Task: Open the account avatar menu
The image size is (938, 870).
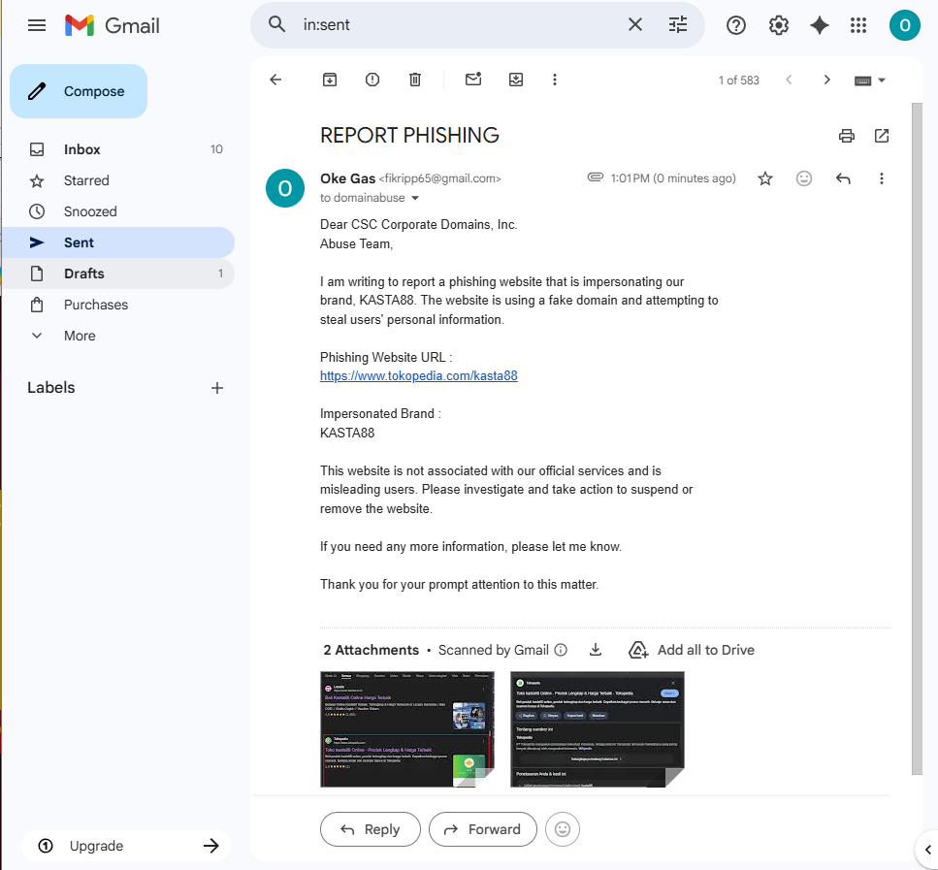Action: 904,25
